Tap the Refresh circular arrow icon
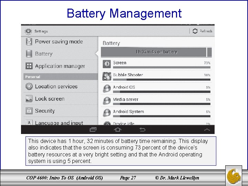Screen dimensions: 248x186 tap(195, 31)
